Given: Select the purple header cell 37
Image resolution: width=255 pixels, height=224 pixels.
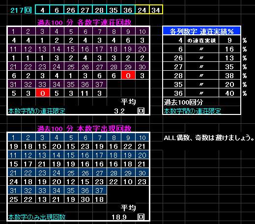Looking at the screenshot, I should (x=99, y=84).
